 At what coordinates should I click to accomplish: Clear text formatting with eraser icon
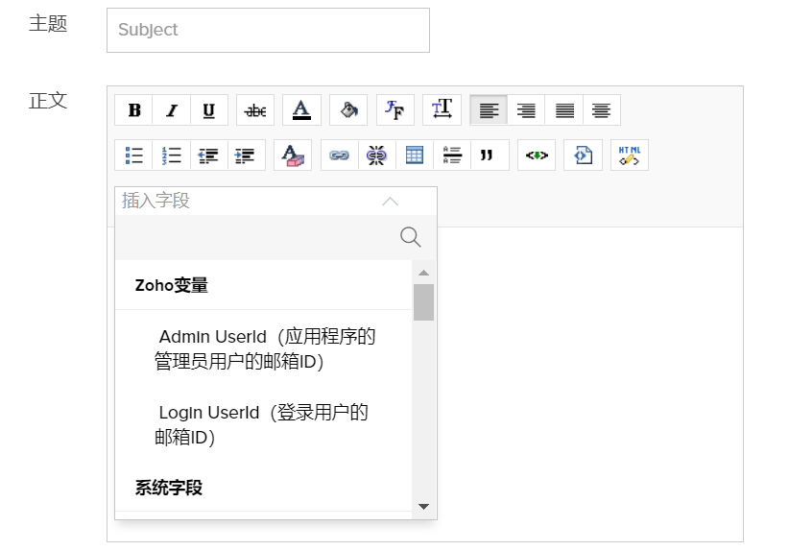point(293,155)
